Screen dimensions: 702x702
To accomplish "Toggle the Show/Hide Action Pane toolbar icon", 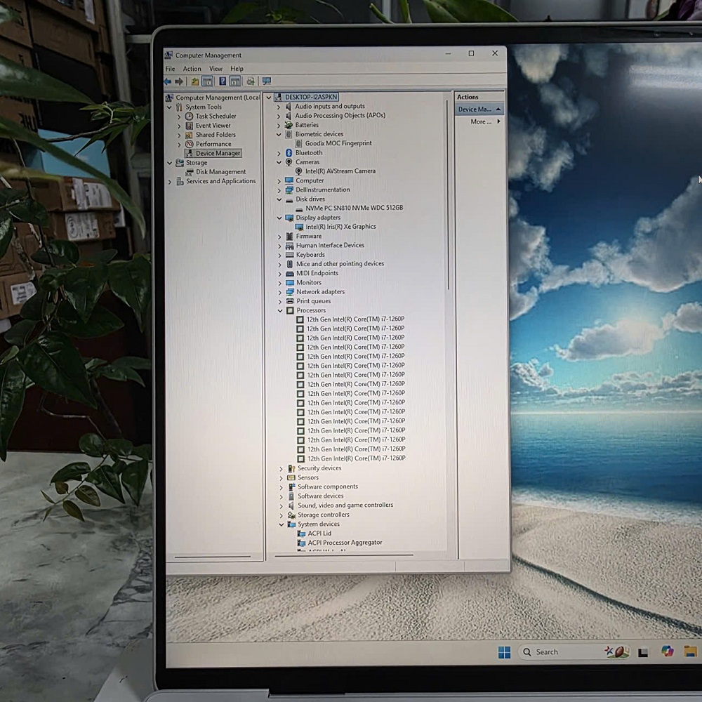I will coord(235,81).
